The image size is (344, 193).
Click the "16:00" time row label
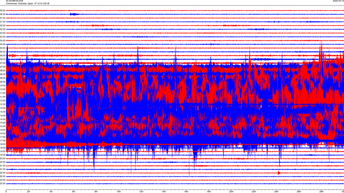coord(3,130)
